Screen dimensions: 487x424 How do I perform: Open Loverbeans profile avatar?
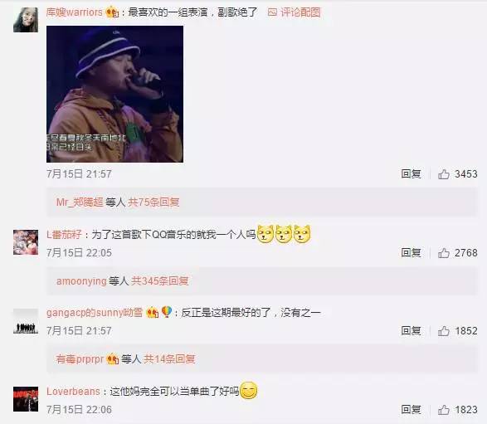tap(26, 399)
